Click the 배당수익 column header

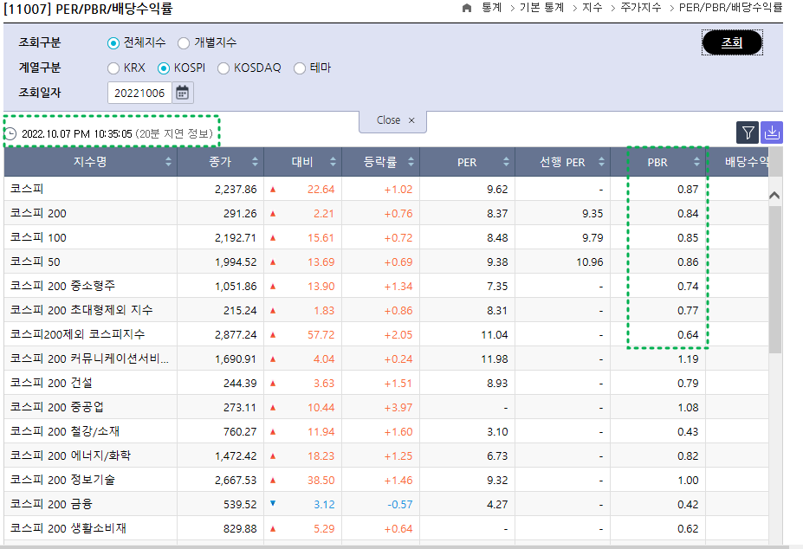737,162
